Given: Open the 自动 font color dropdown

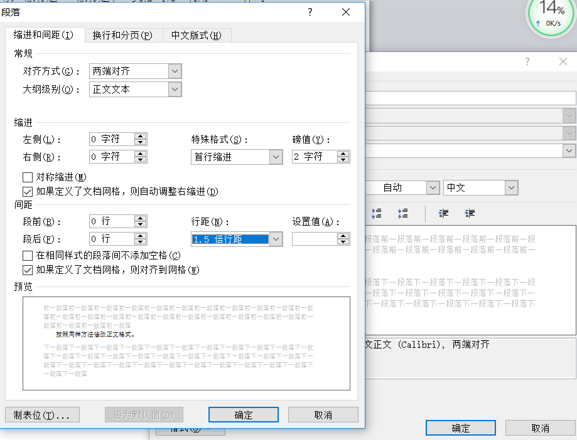Looking at the screenshot, I should click(433, 187).
